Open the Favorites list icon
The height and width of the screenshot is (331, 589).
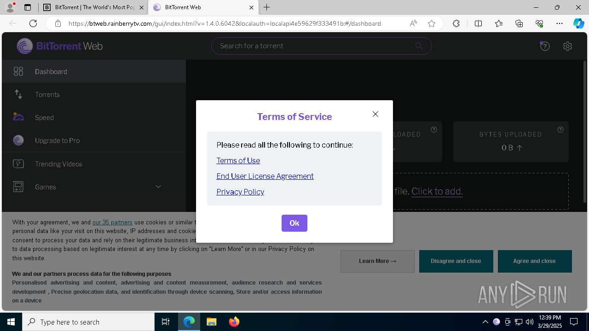[x=499, y=23]
